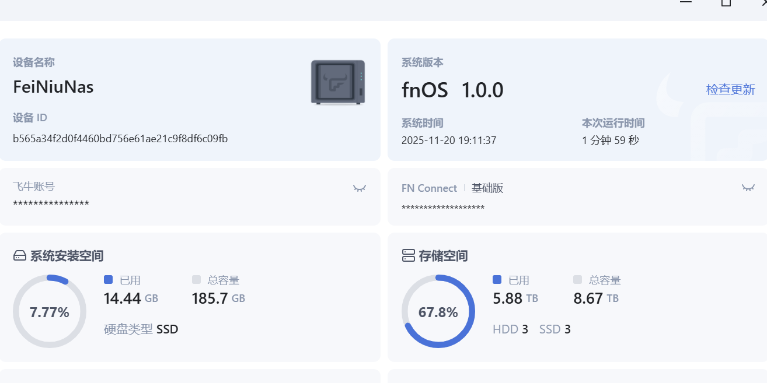
Task: Reveal the hidden 飞牛账号 account
Action: [360, 188]
